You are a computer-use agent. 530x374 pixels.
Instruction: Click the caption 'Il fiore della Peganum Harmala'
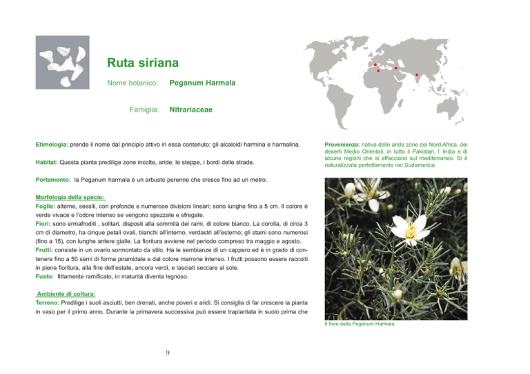point(360,324)
